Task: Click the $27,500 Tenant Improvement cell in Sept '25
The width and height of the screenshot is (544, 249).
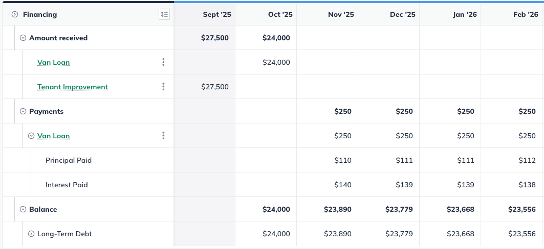Action: point(205,86)
